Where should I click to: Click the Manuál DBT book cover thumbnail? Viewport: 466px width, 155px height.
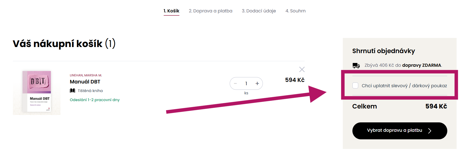[37, 93]
